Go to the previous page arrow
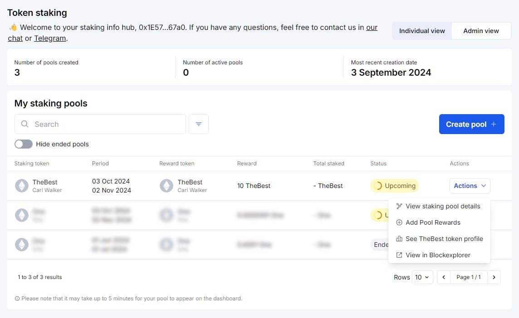 (x=444, y=277)
